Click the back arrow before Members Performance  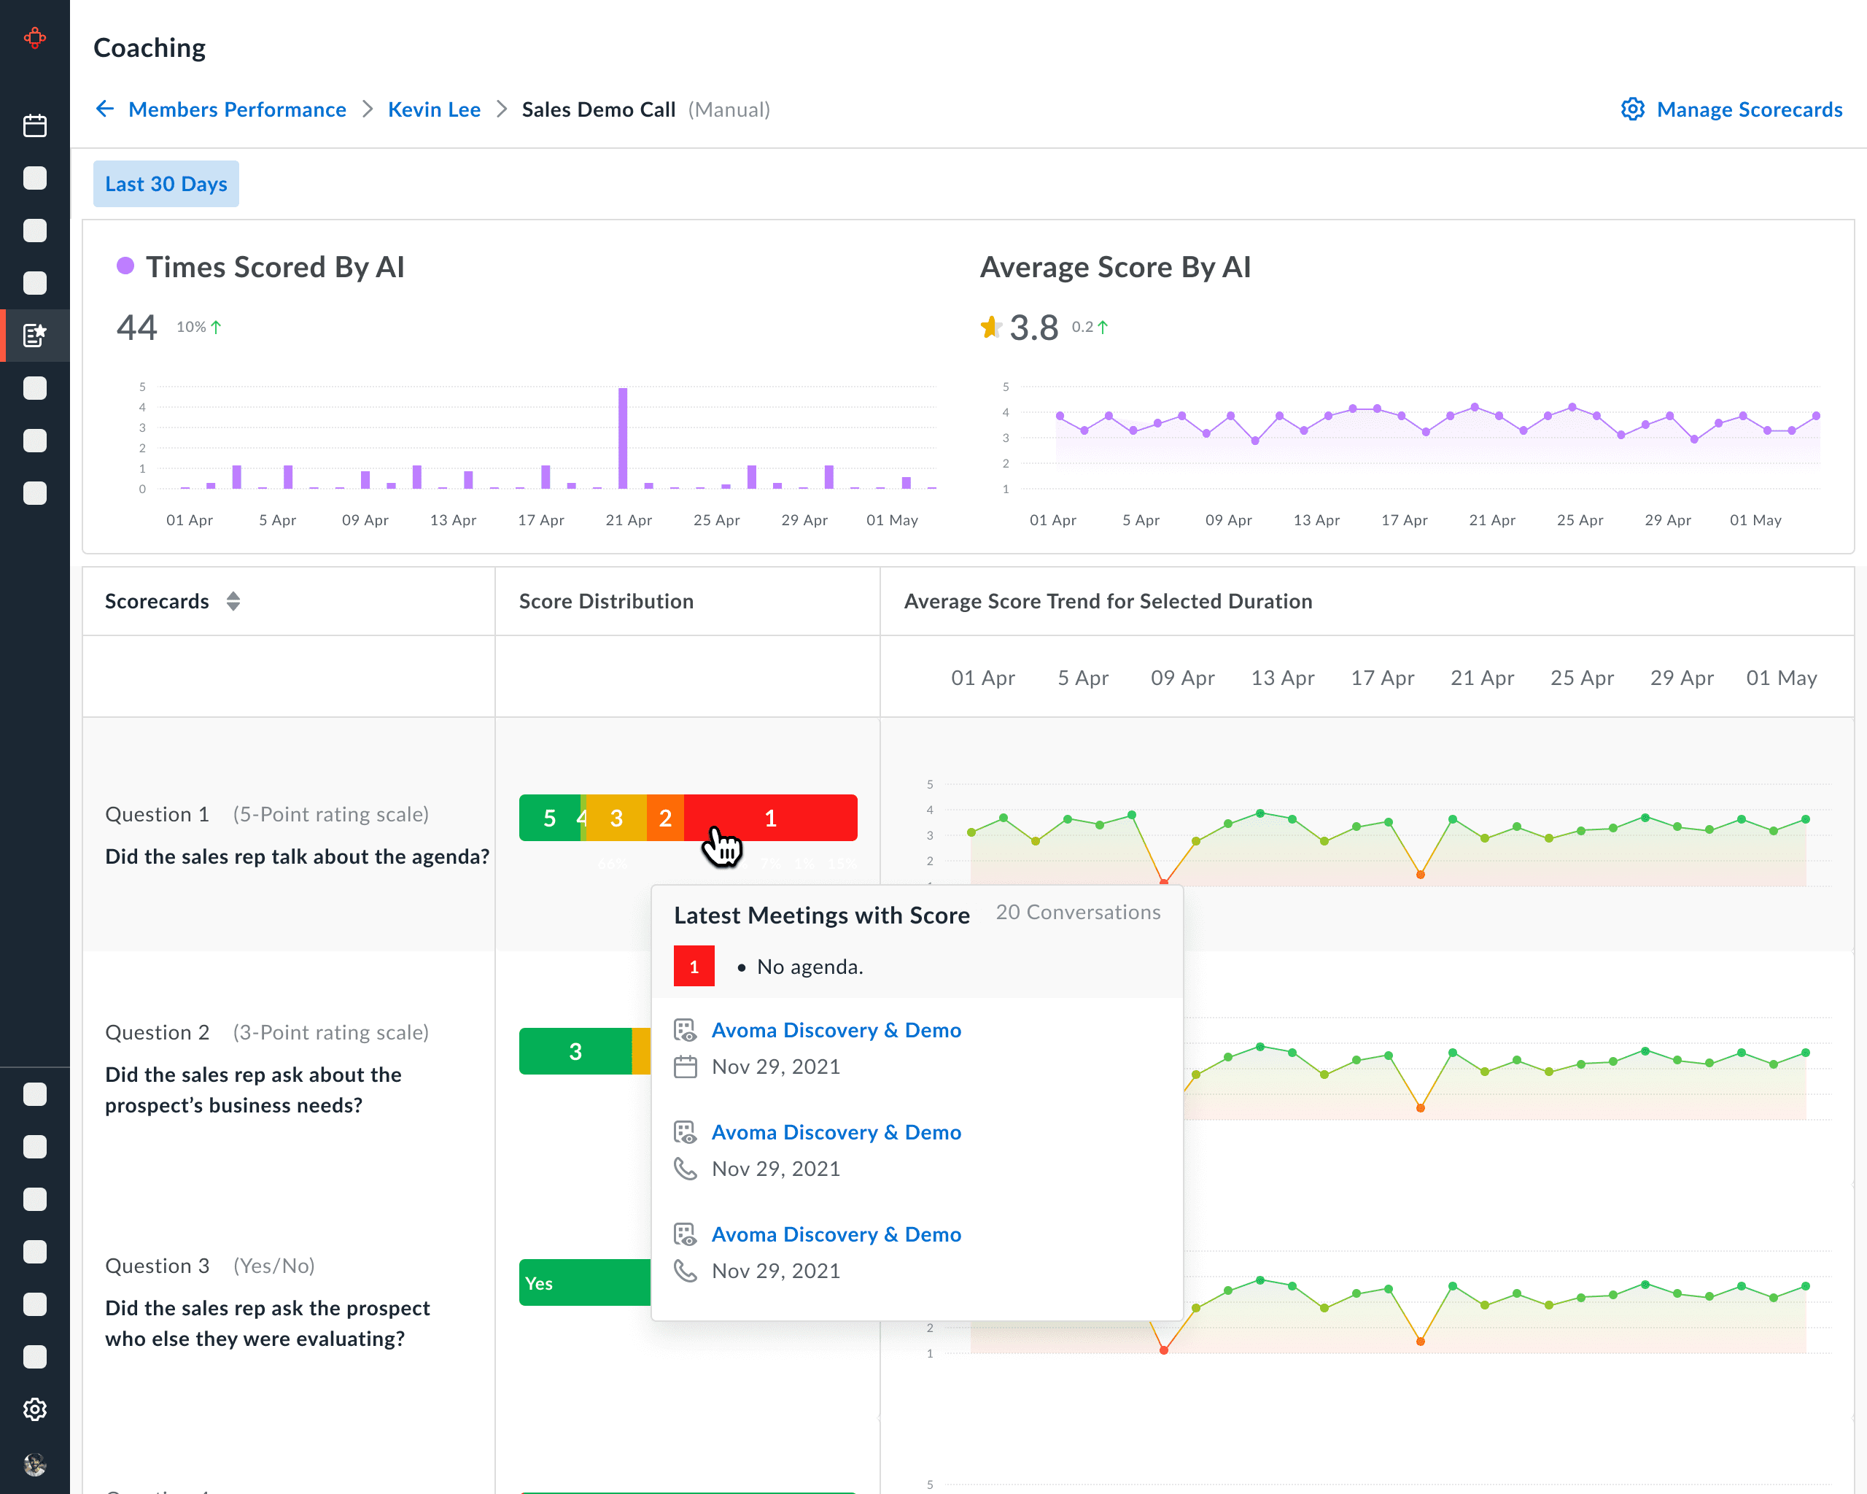coord(105,109)
